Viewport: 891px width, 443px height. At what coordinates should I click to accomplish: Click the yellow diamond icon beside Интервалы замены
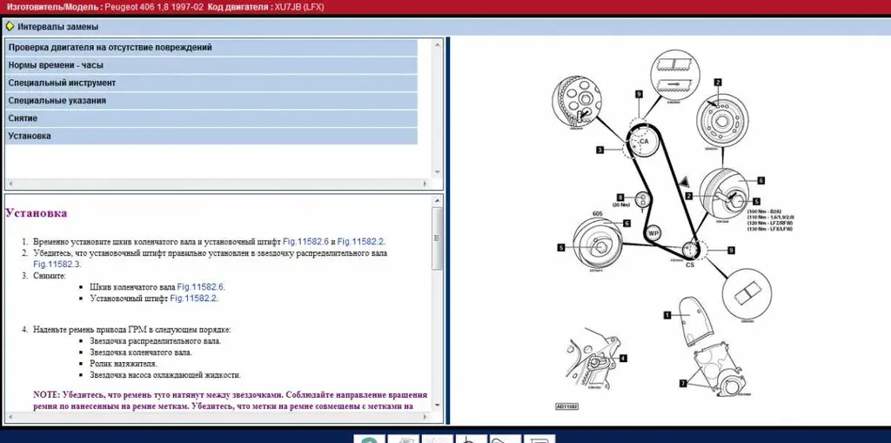pyautogui.click(x=10, y=26)
